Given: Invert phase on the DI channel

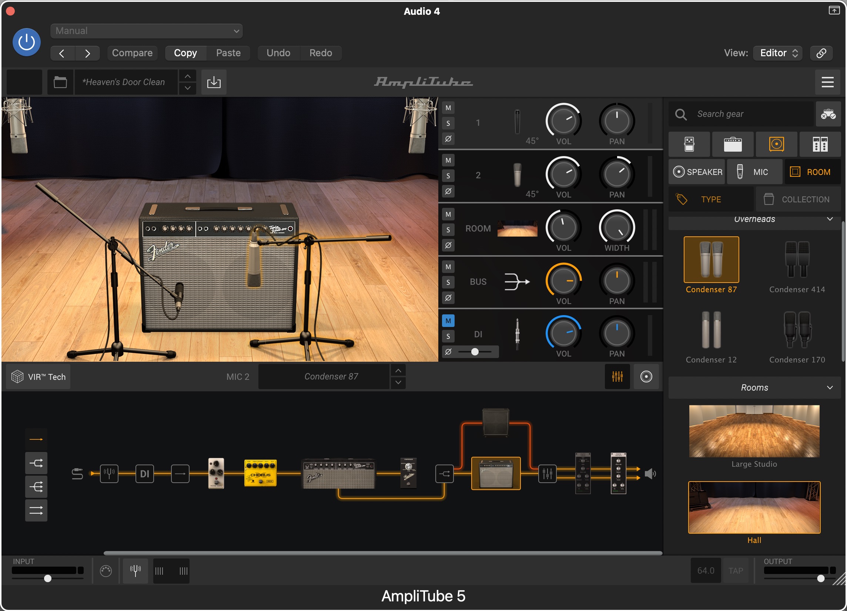Looking at the screenshot, I should pos(448,352).
